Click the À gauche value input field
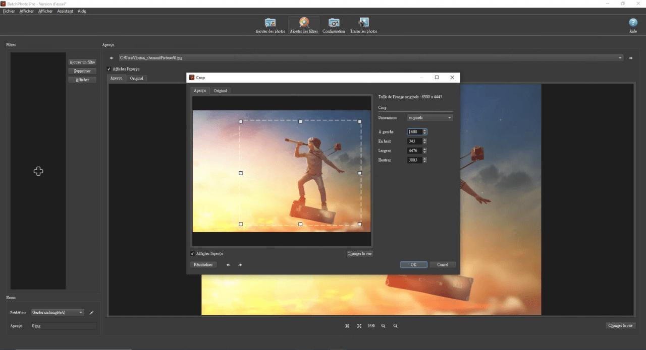 tap(415, 131)
